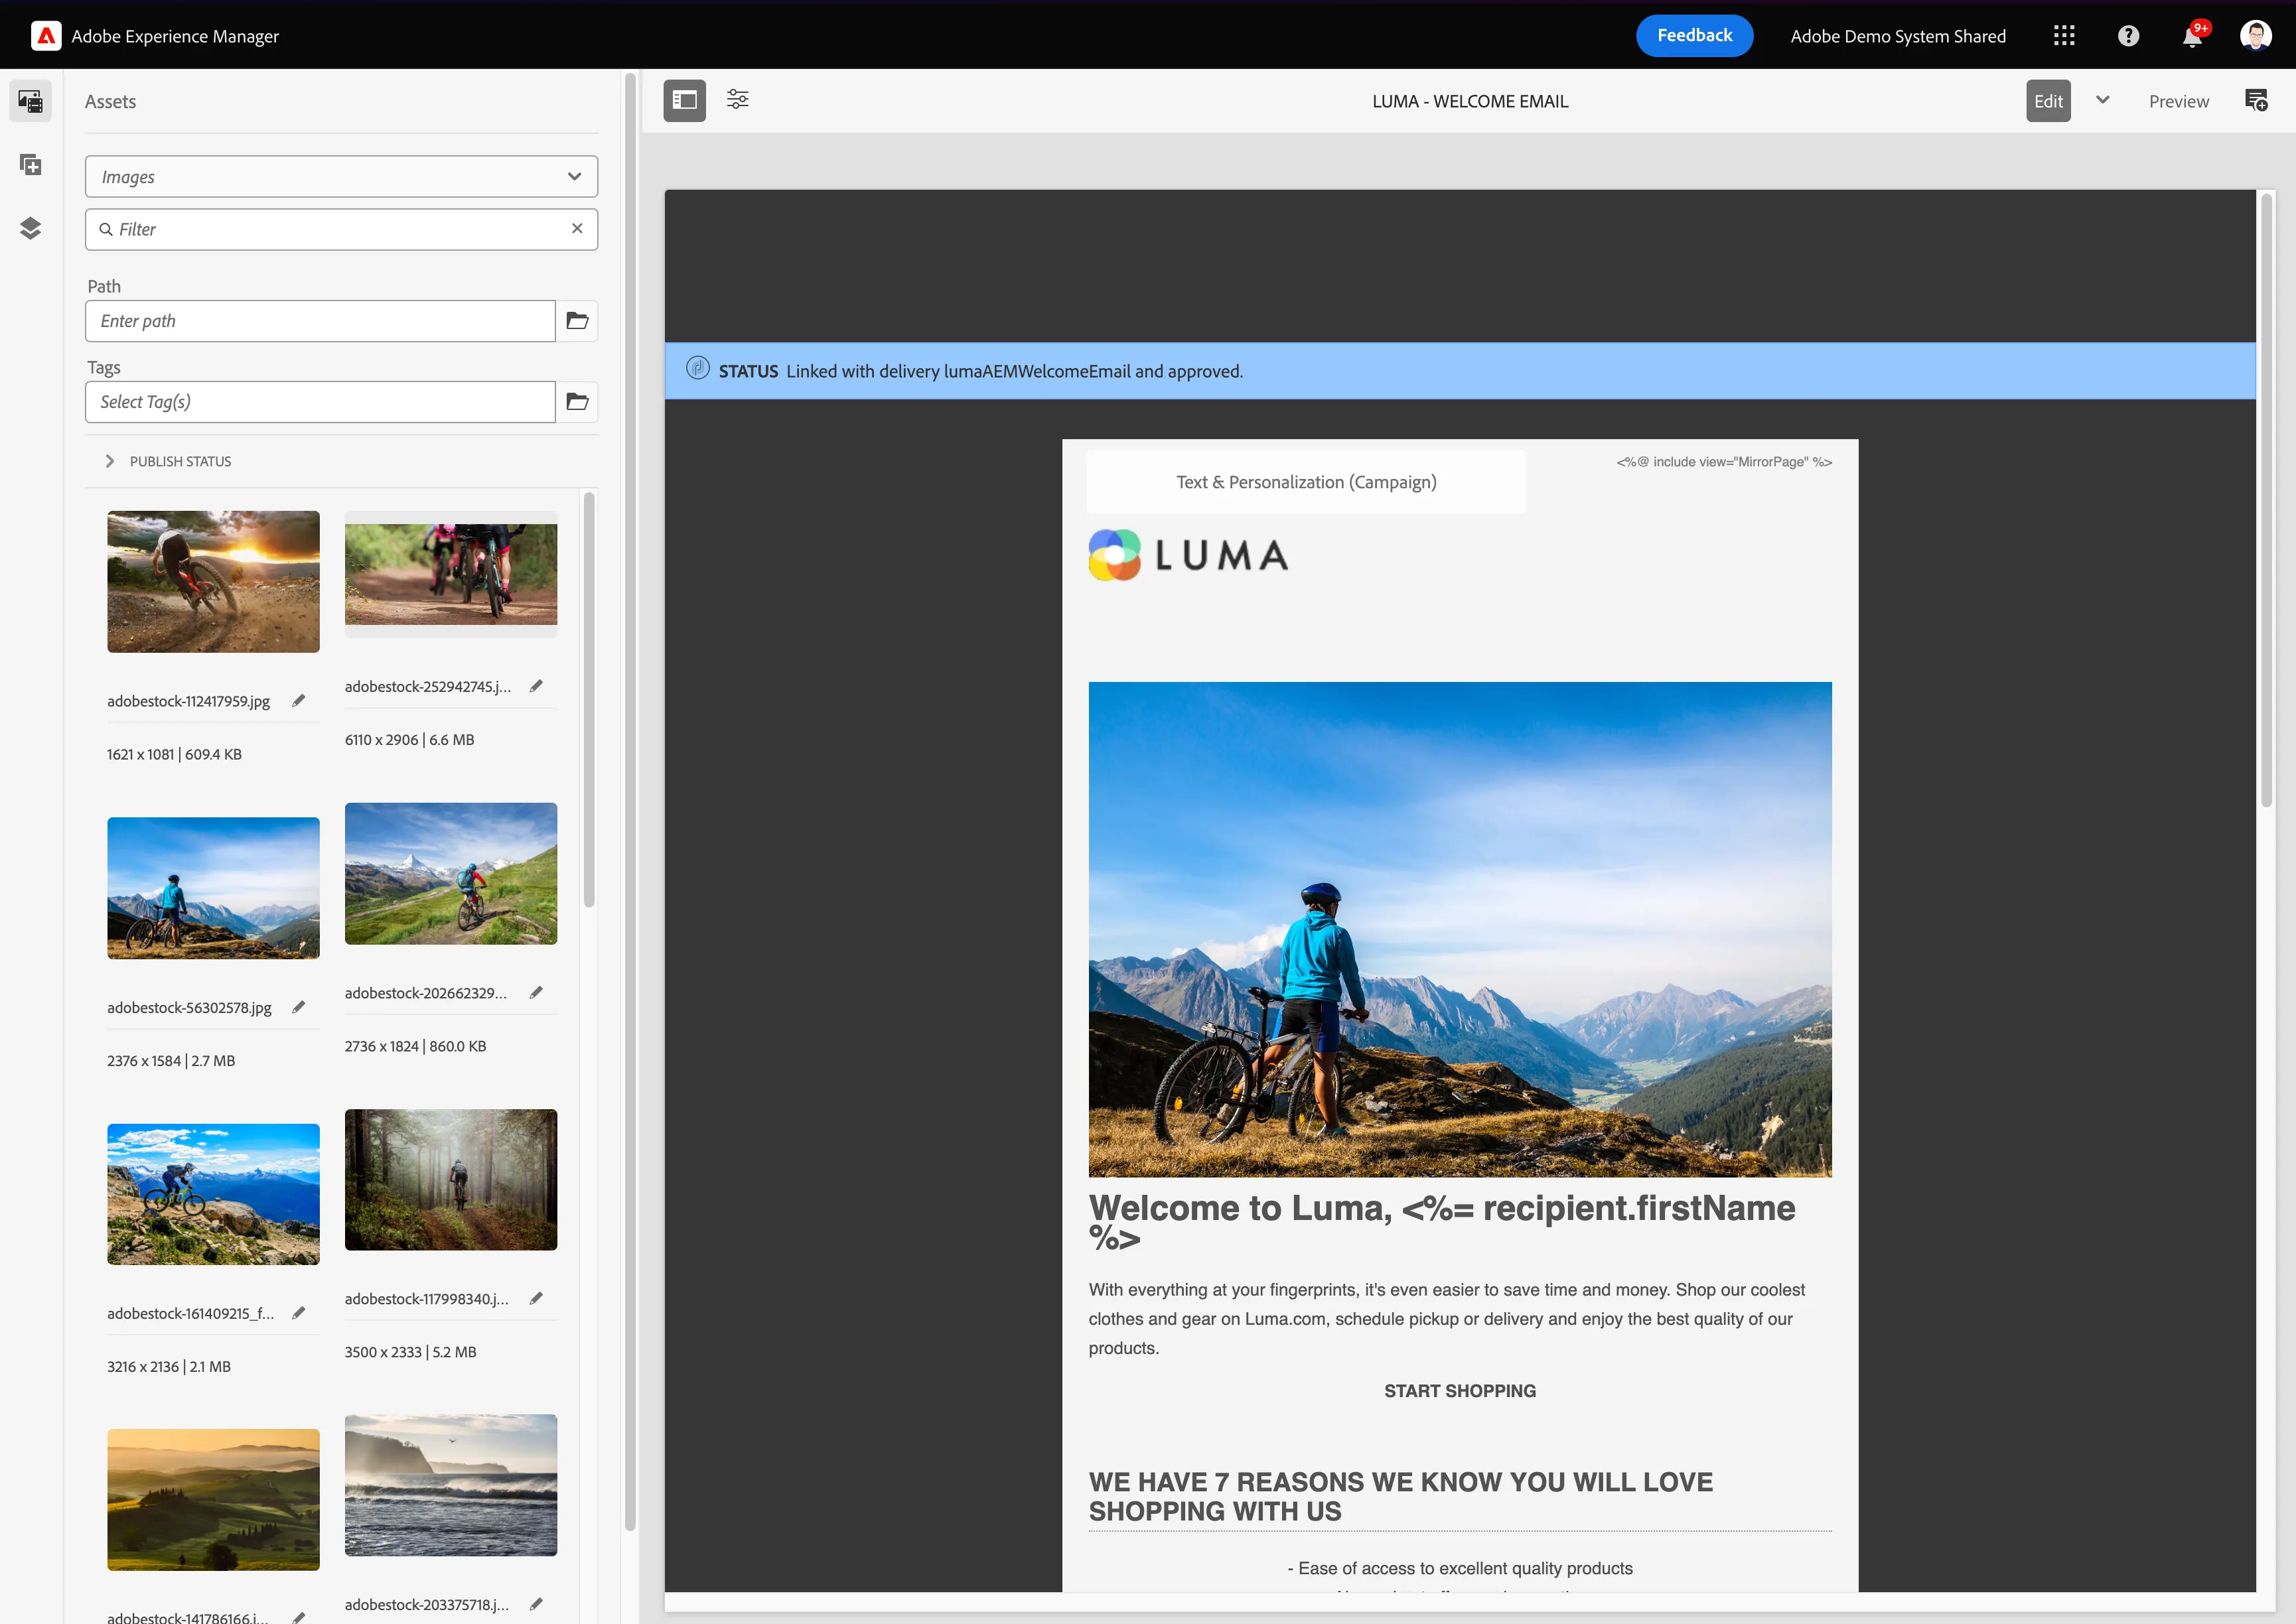The height and width of the screenshot is (1624, 2296).
Task: Open the Images asset type dropdown
Action: click(x=342, y=177)
